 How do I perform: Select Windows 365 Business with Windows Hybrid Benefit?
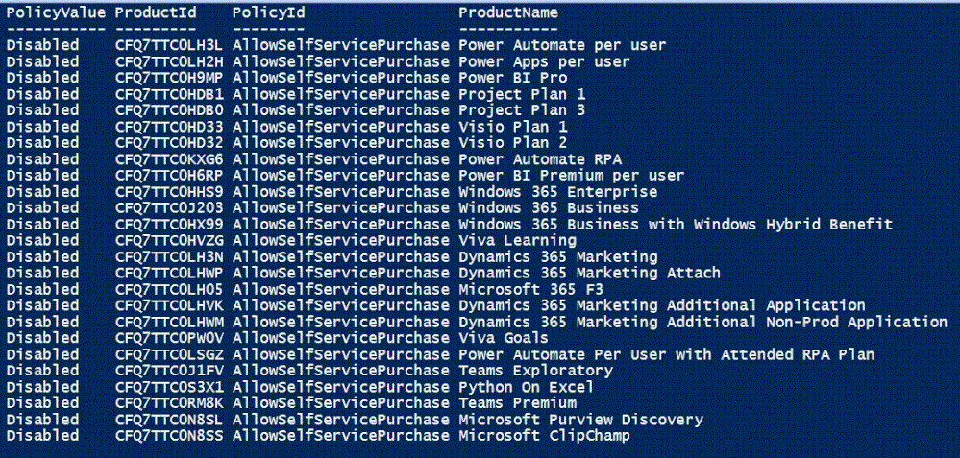point(675,225)
